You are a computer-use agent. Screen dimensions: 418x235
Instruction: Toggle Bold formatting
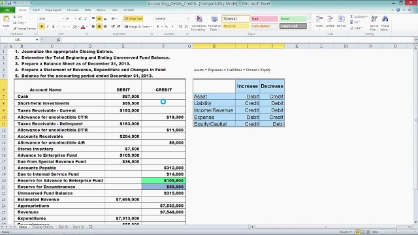pyautogui.click(x=42, y=27)
